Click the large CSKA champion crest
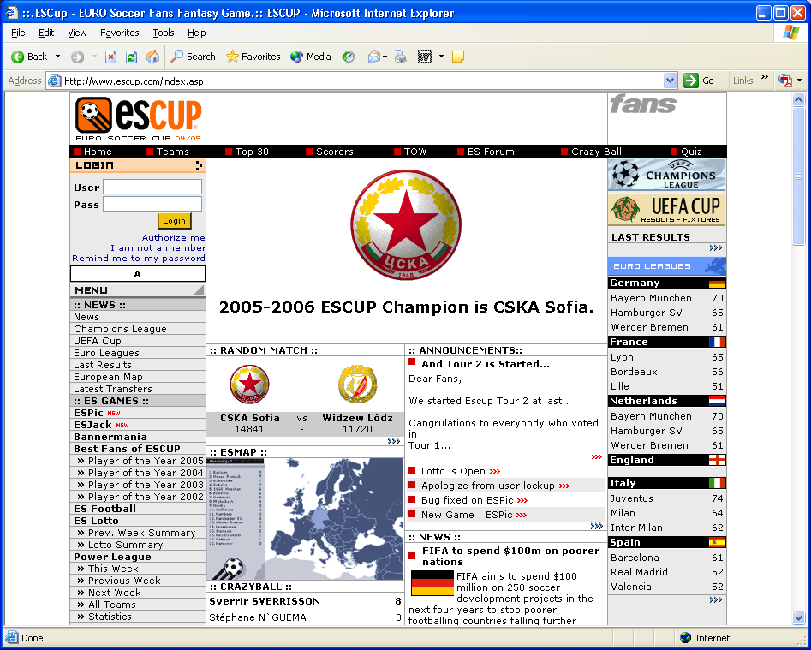The height and width of the screenshot is (650, 811). 406,225
